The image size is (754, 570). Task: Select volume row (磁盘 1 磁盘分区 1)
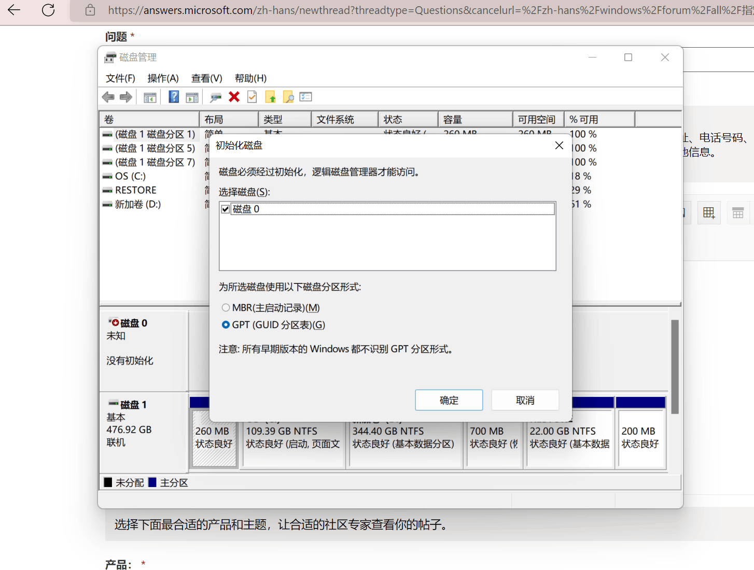point(149,134)
